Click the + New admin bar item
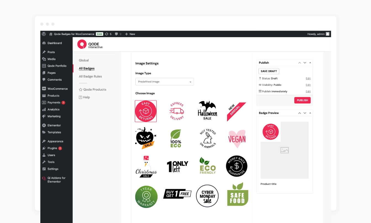Viewport: 371px width, 223px height. click(x=130, y=34)
